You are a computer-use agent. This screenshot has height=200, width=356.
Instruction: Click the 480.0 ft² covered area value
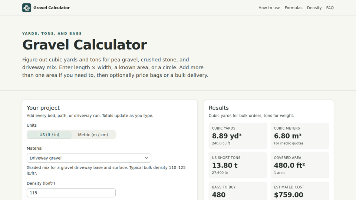coord(289,165)
